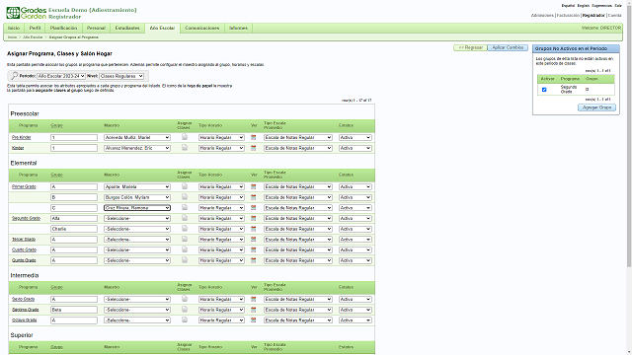
Task: Open Asignar Clases paper icon for Pre Kinder
Action: (185, 137)
